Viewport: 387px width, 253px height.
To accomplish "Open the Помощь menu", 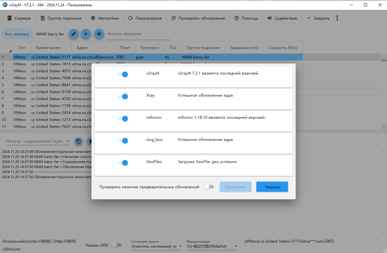I will [x=246, y=18].
